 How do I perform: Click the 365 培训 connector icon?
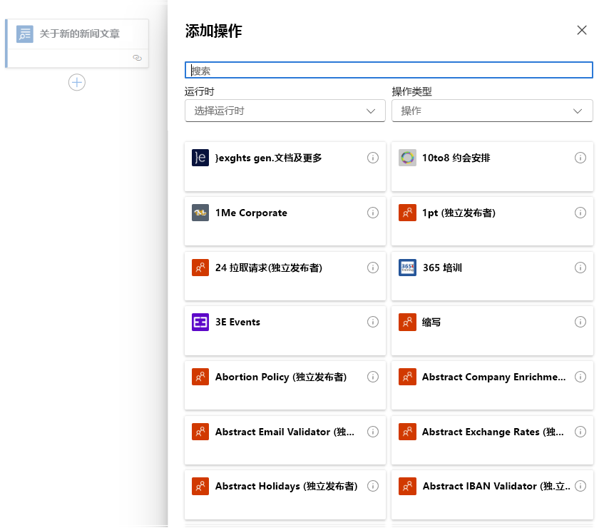407,268
